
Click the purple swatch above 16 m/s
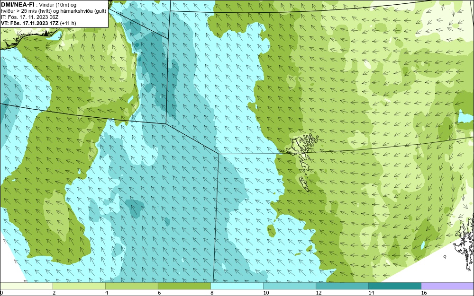447,286
